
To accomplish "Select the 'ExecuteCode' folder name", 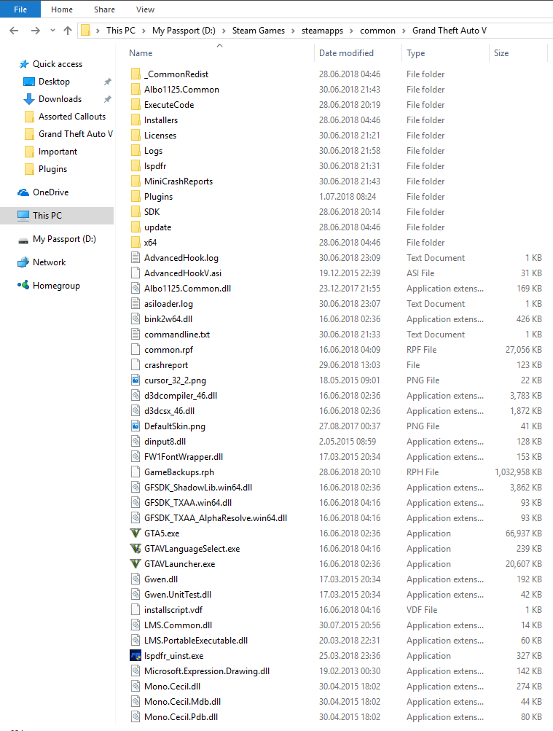I will [x=169, y=105].
